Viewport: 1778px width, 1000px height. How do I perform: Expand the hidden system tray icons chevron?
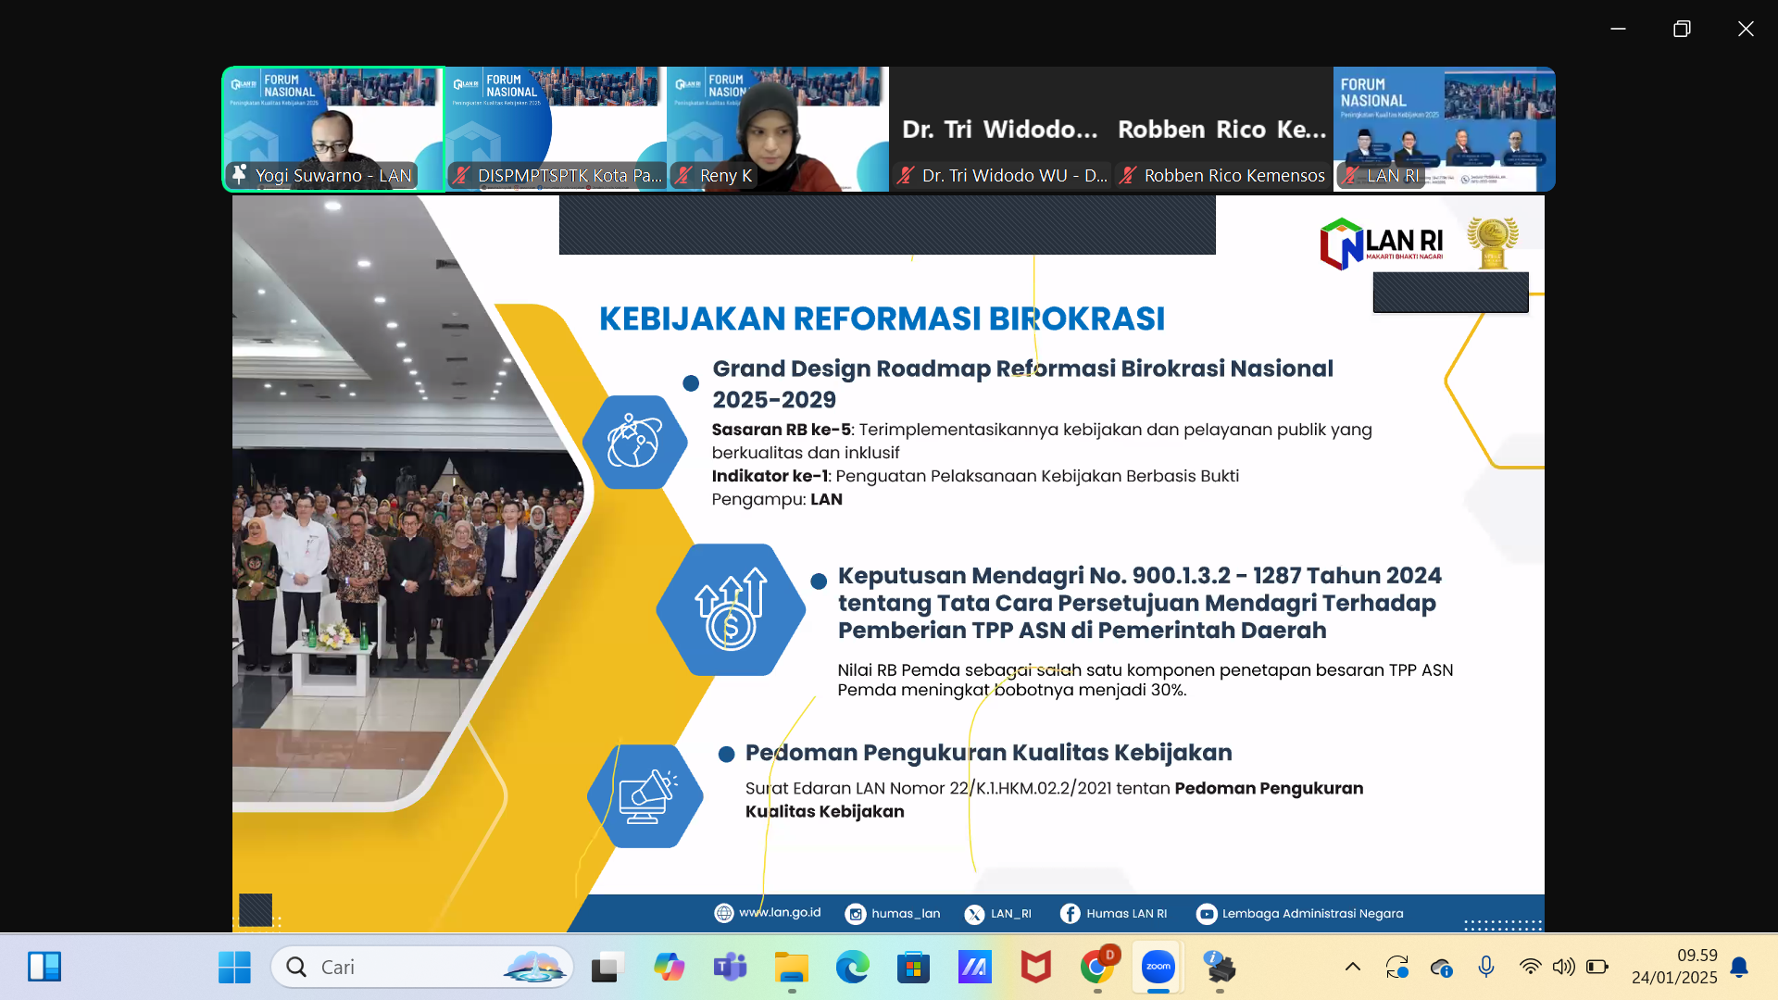coord(1353,967)
